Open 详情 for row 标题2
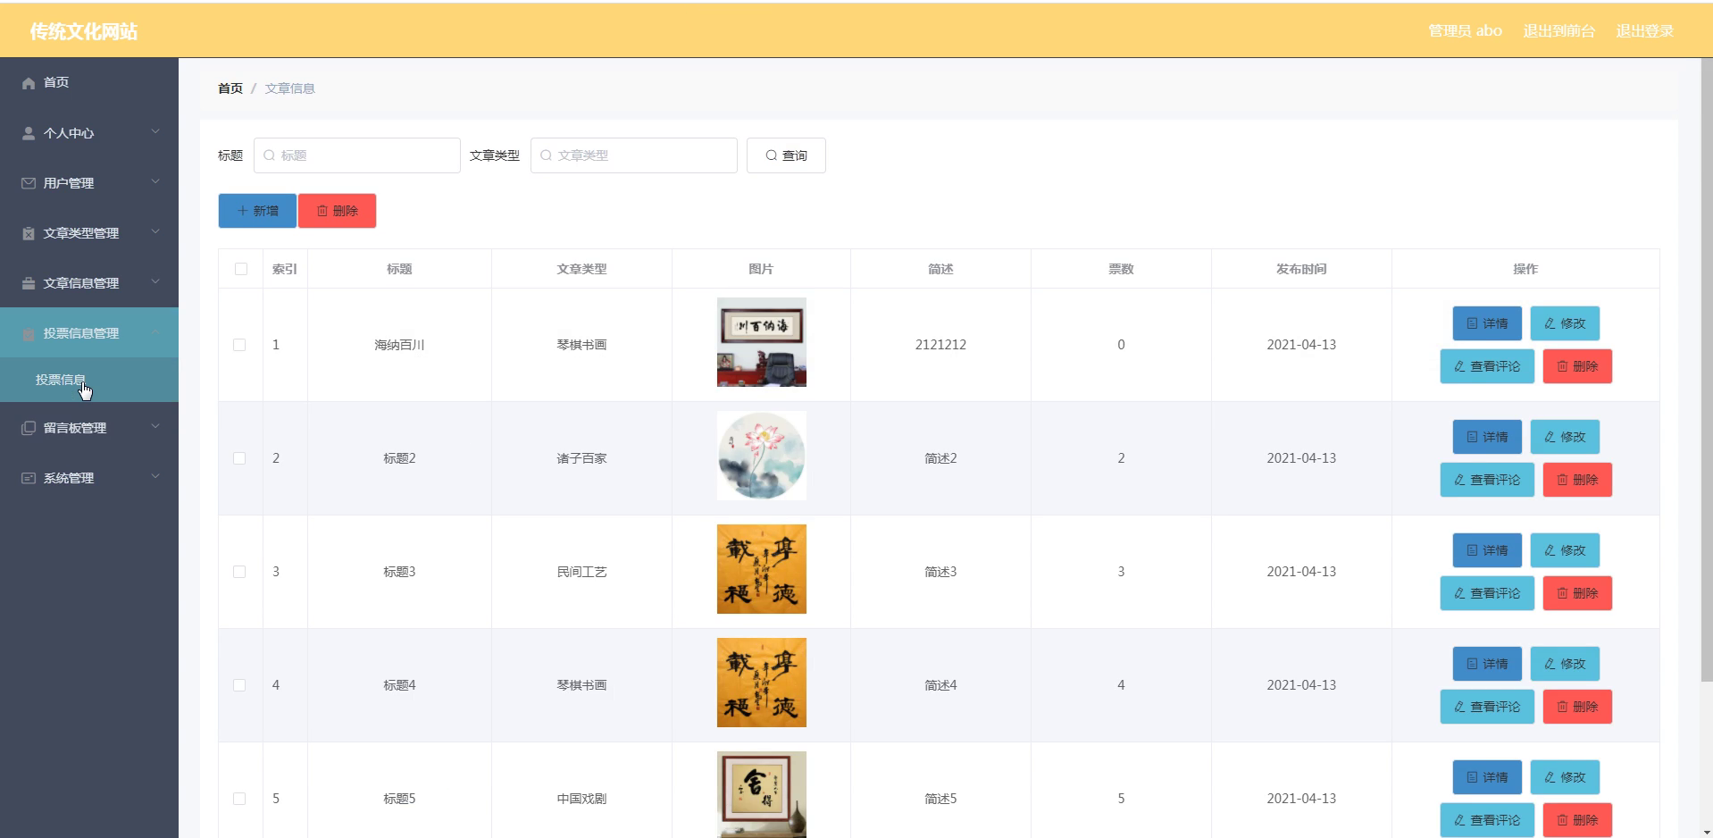1713x838 pixels. coord(1487,437)
